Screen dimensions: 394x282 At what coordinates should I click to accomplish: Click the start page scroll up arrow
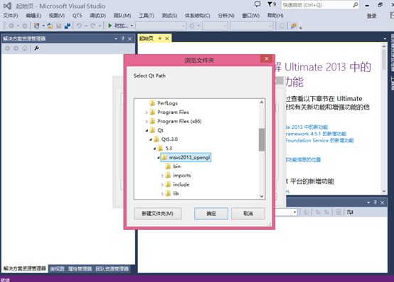point(384,46)
